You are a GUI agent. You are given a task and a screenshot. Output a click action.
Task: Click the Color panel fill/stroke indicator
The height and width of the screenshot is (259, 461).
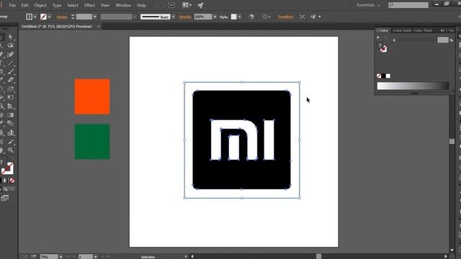[382, 48]
